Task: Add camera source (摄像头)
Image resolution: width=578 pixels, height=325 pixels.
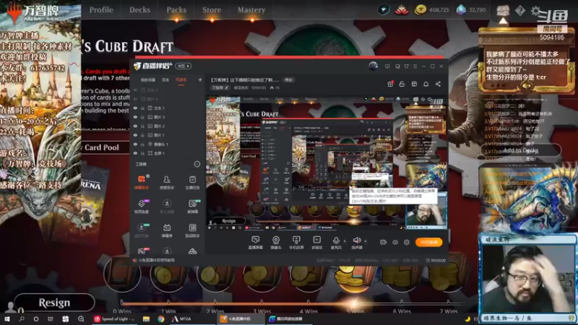Action: coord(276,243)
